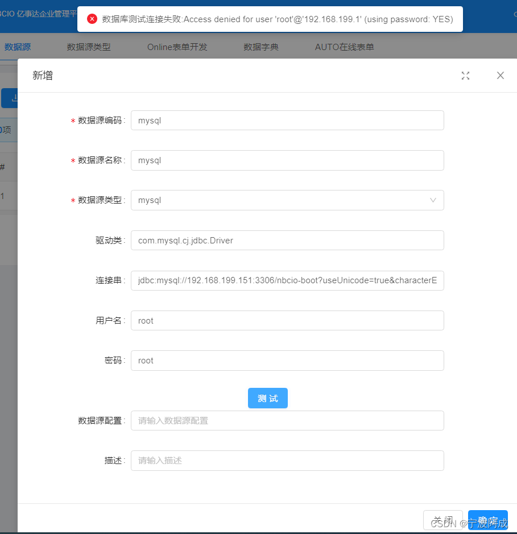Click the 连接串 JDBC URL field
Viewport: 517px width, 534px height.
[x=287, y=280]
